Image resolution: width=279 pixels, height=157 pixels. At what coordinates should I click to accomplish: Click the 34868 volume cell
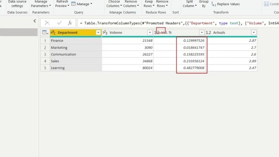coord(128,61)
